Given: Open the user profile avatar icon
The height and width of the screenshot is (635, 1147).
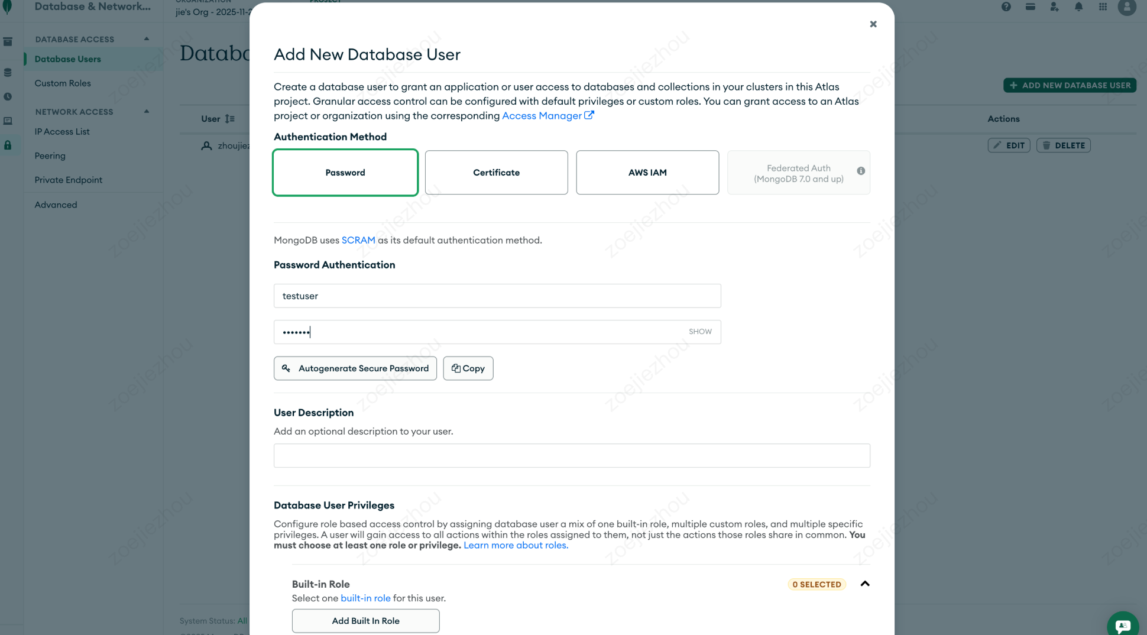Looking at the screenshot, I should [1127, 7].
